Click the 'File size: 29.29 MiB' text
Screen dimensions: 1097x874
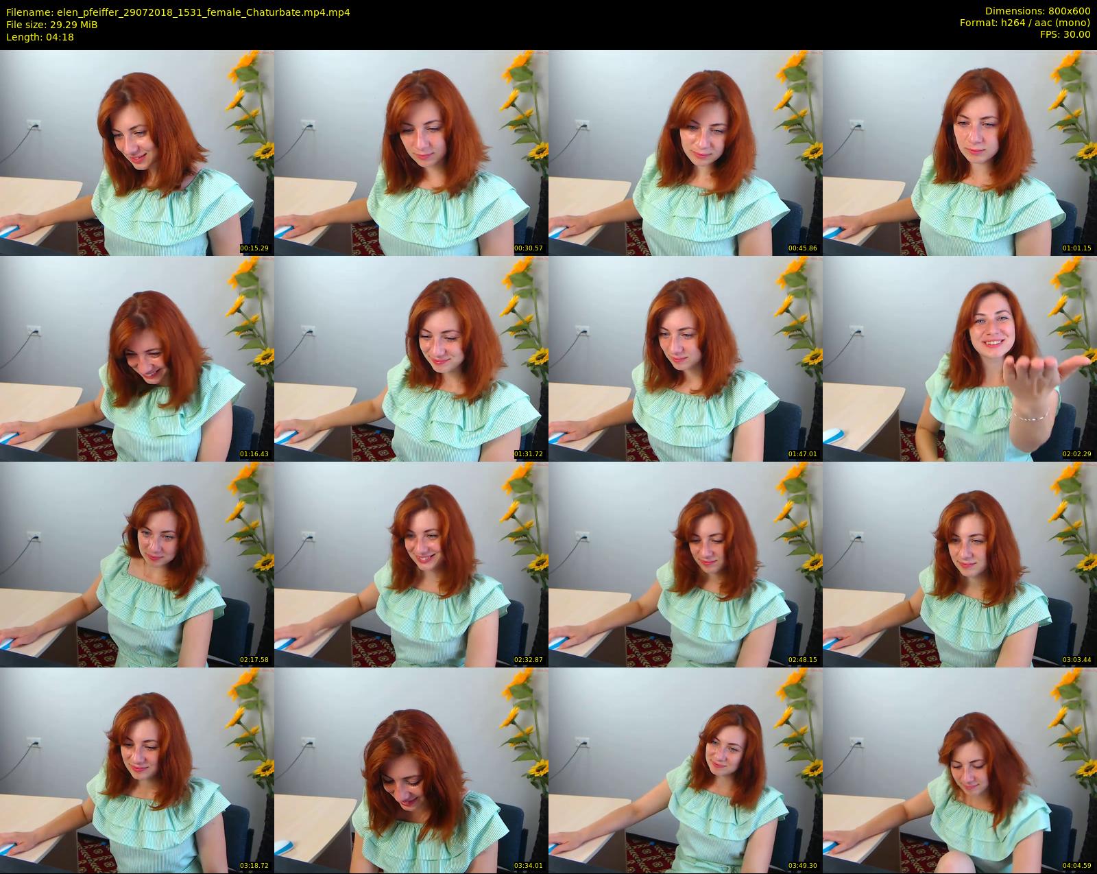coord(52,25)
